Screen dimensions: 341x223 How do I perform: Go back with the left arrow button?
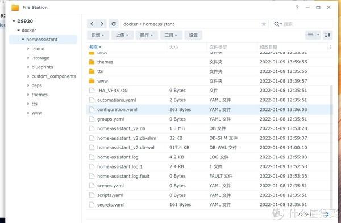click(92, 24)
